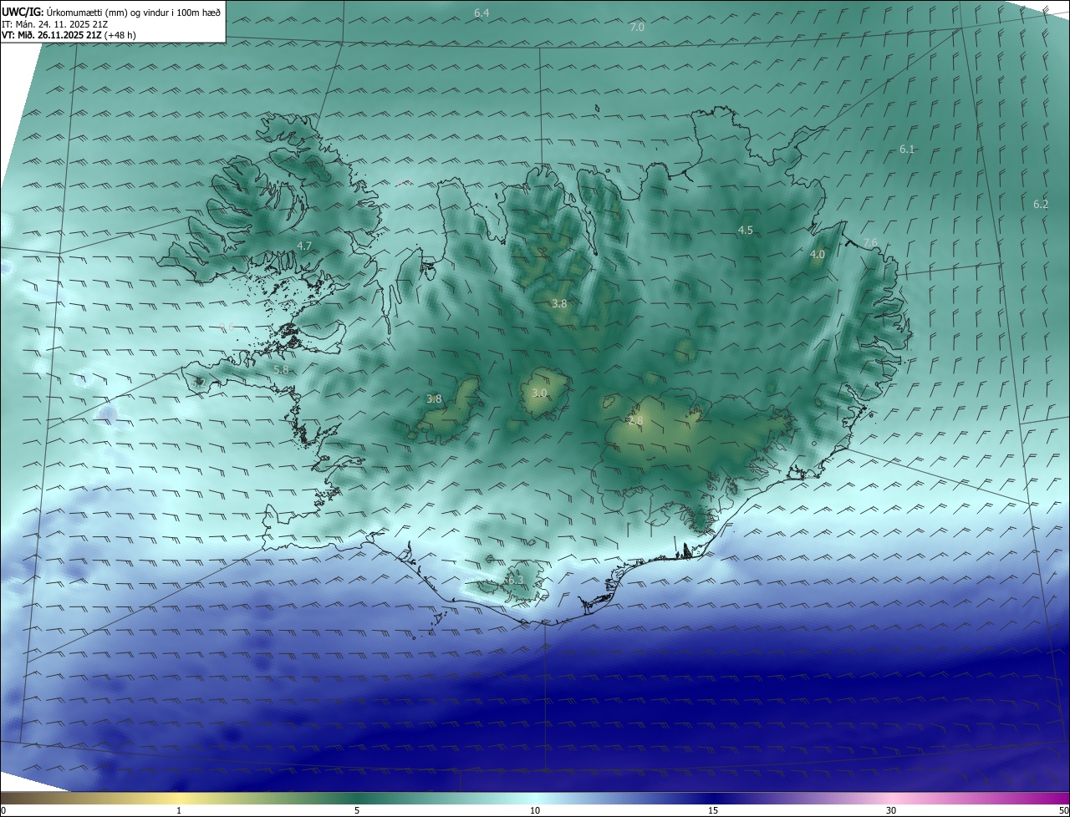Click the 3.0 value on the central glacier

coord(539,393)
